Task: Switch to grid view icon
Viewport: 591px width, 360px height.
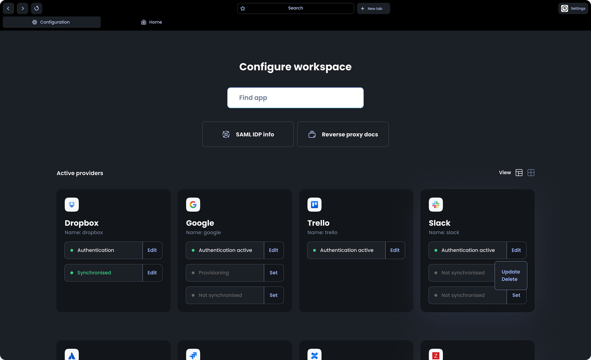Action: [x=531, y=173]
